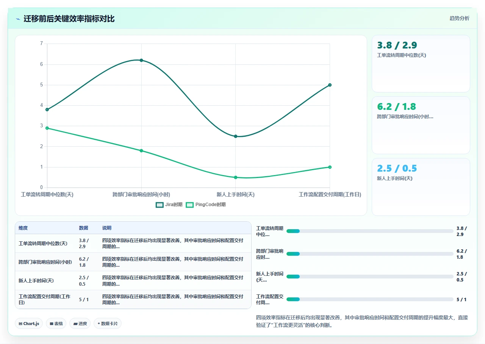Select the 工单流转周期中位数(天) table row label
Screen dimensions: 485x344
(43, 243)
